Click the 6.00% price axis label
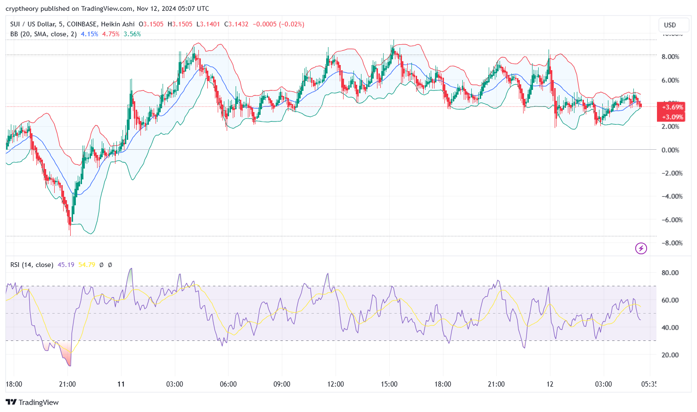The height and width of the screenshot is (412, 697). [x=670, y=80]
